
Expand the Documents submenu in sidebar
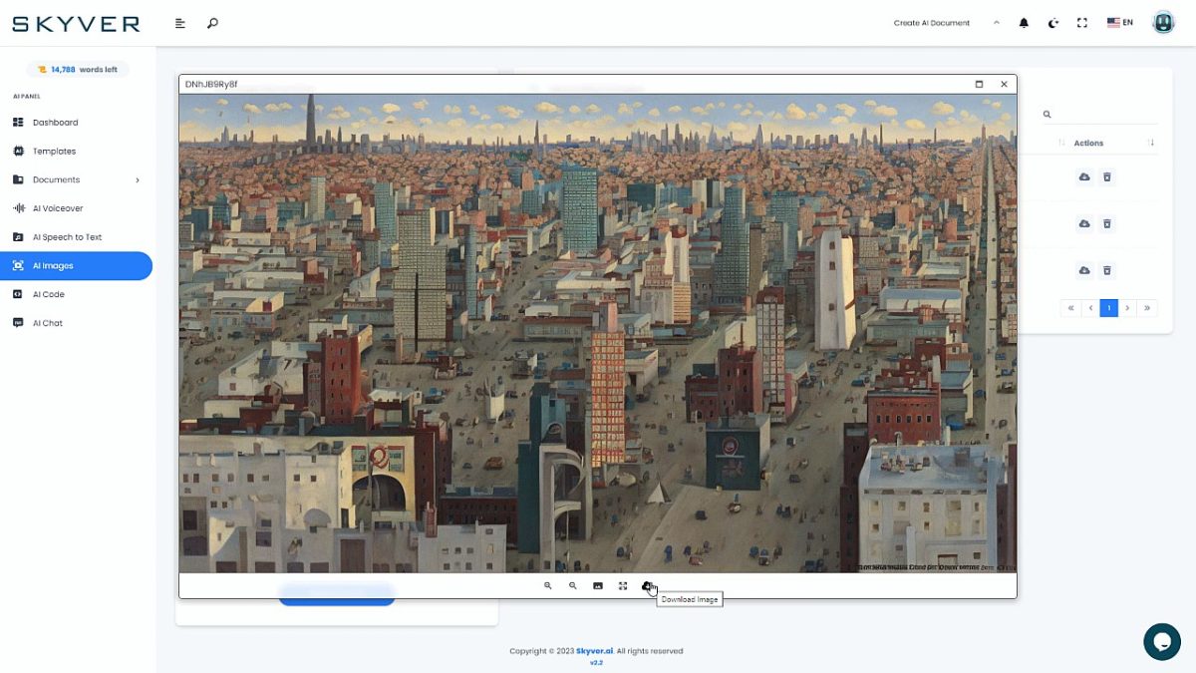pyautogui.click(x=138, y=180)
